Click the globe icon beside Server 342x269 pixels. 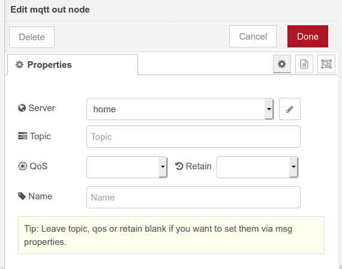coord(22,108)
